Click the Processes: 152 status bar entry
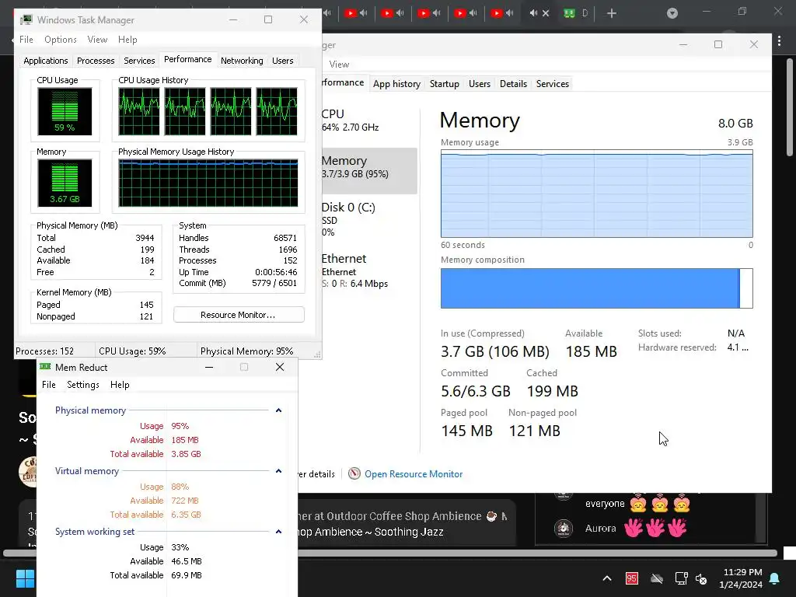The image size is (796, 597). 44,351
